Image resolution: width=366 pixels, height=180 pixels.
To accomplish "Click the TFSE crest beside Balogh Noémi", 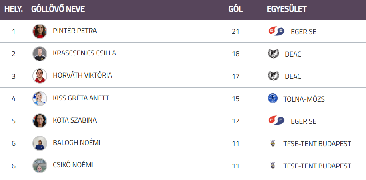I will (x=273, y=143).
